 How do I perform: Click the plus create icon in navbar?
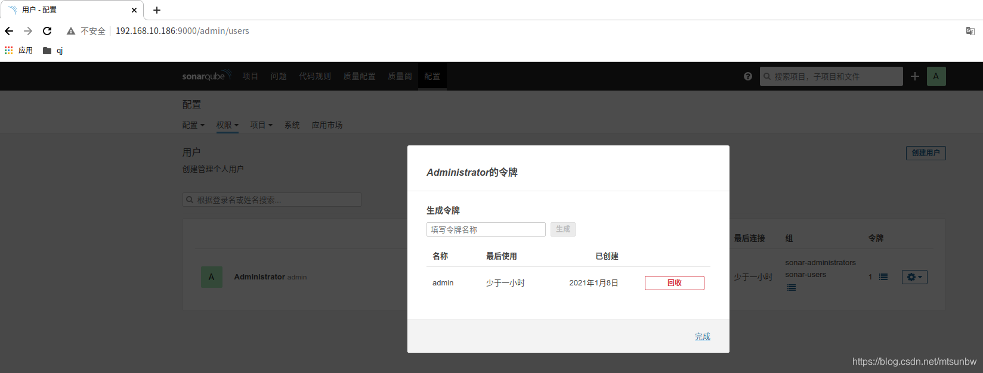[x=915, y=76]
